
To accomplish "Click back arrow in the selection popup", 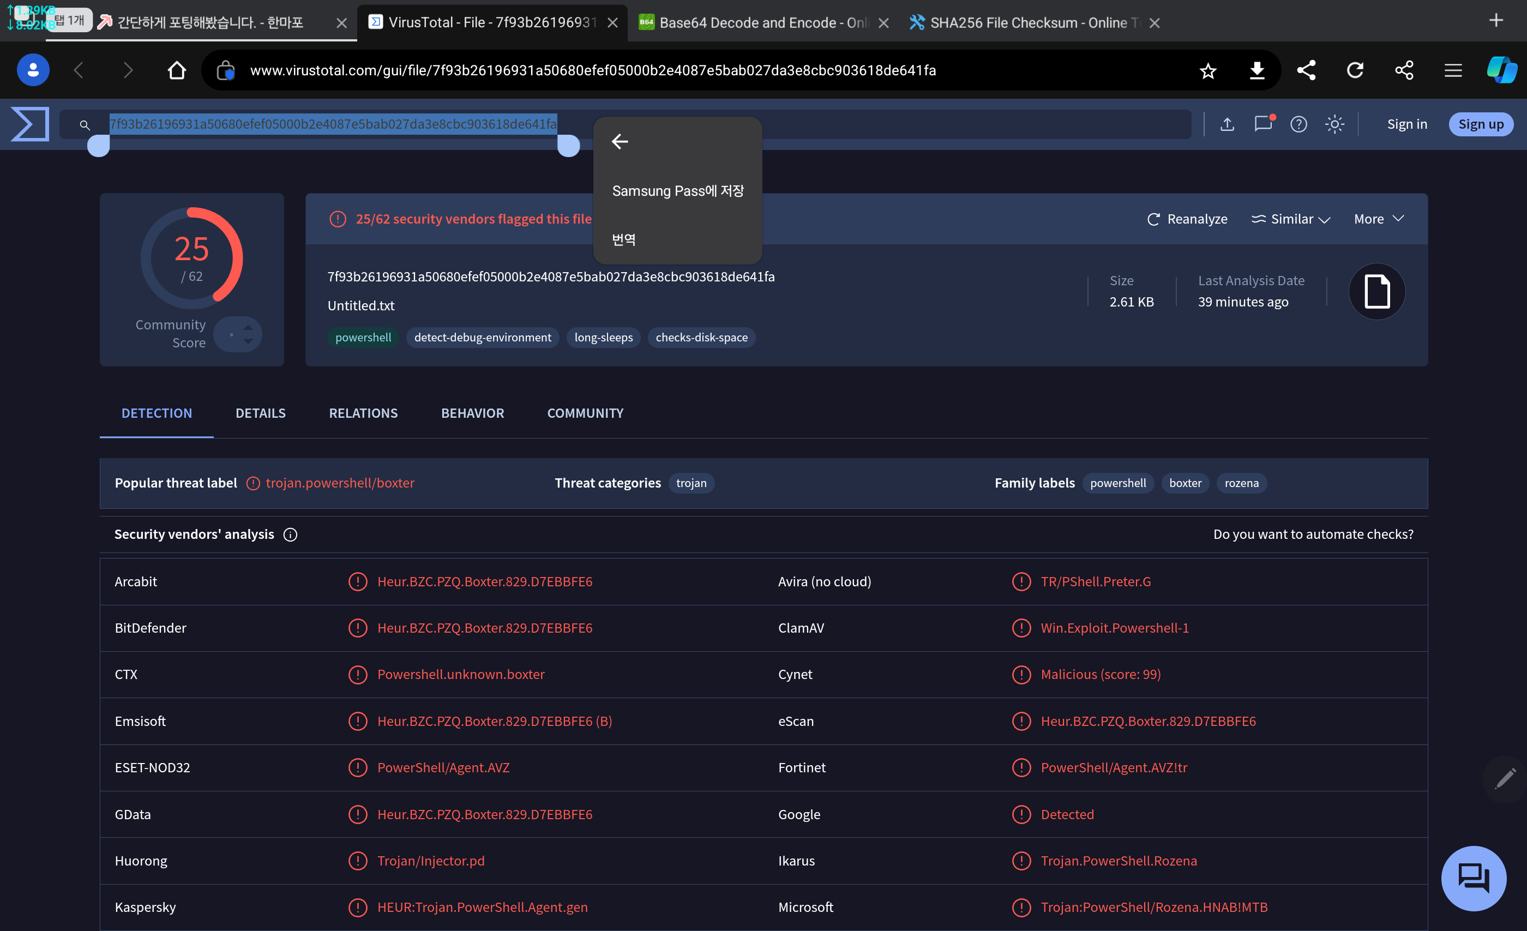I will click(620, 141).
